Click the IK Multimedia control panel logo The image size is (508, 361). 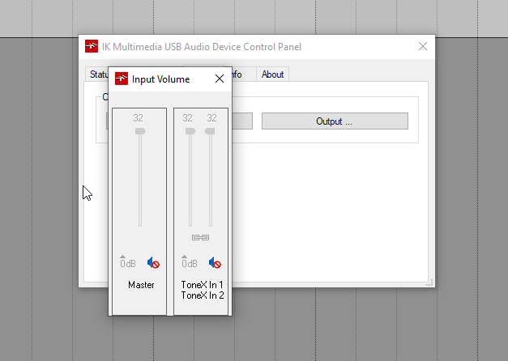point(92,46)
